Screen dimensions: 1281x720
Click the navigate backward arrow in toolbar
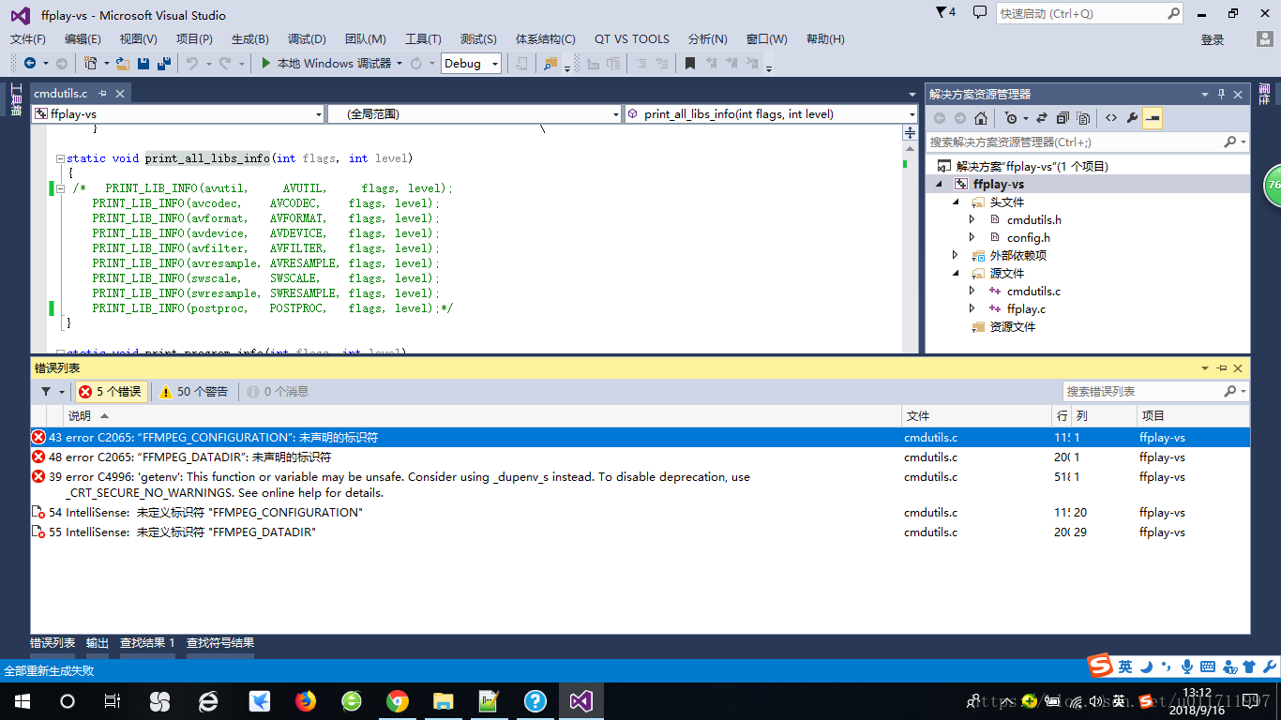pyautogui.click(x=29, y=64)
